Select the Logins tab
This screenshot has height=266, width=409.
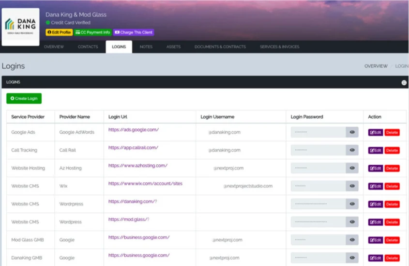pyautogui.click(x=119, y=47)
